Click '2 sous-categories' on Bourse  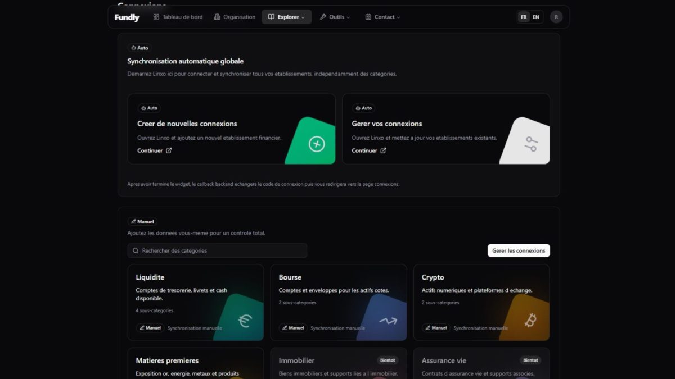tap(298, 303)
